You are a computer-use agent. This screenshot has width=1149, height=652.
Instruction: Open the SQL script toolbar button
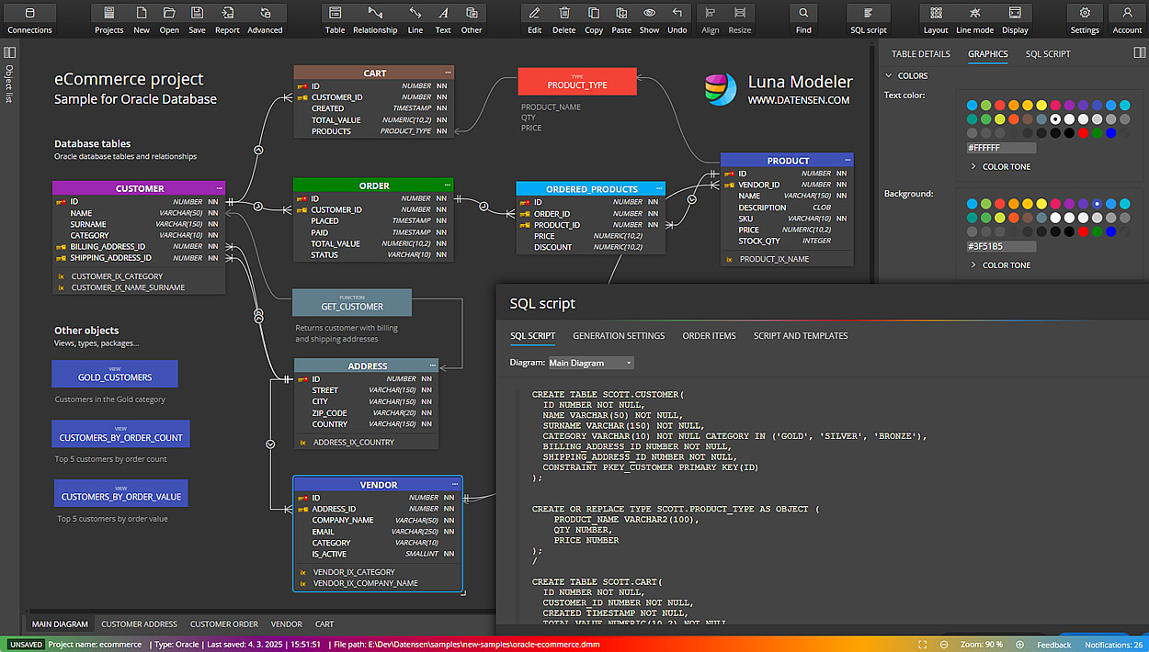tap(868, 19)
